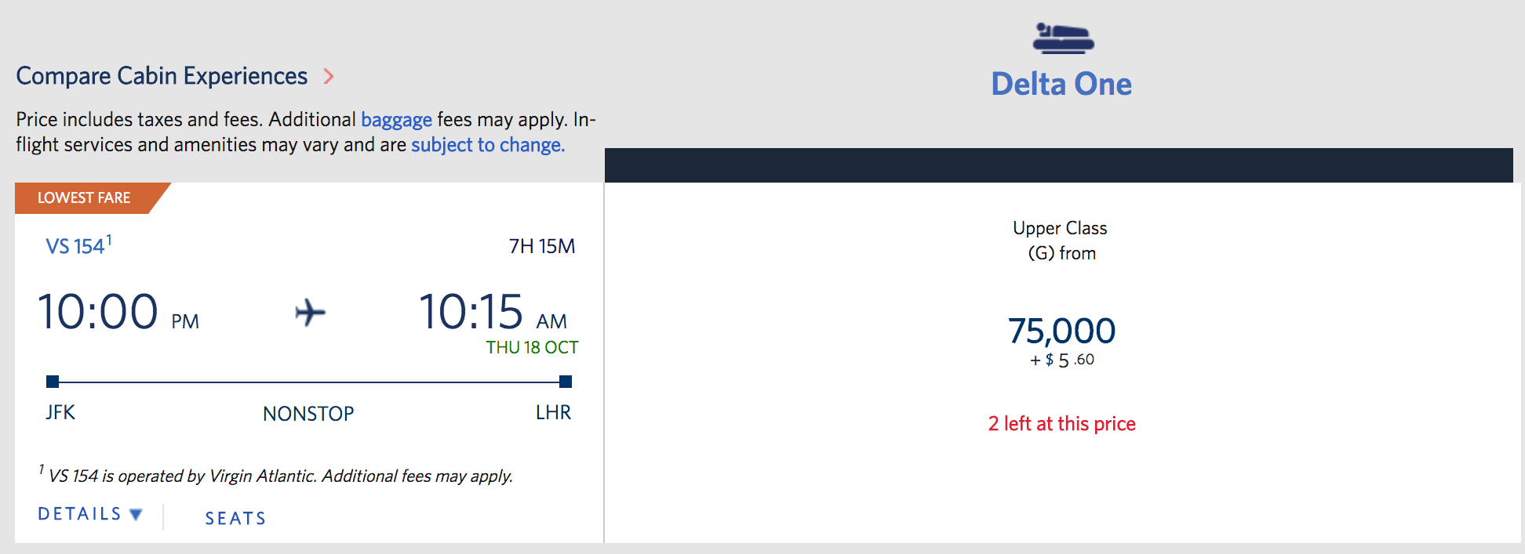Screen dimensions: 1525x554
Task: View the VS 154 flight number details
Action: (x=73, y=244)
